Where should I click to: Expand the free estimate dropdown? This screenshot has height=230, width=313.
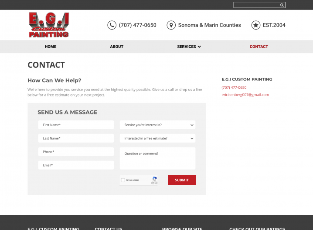click(157, 138)
